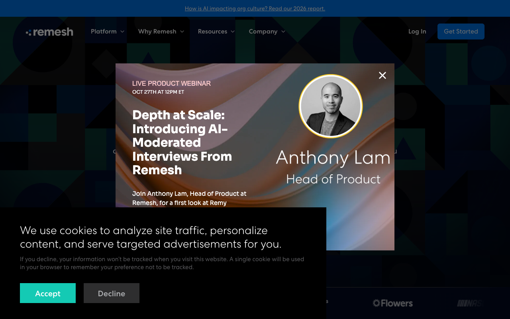Expand the Why Remesh chevron
510x319 pixels.
pos(182,32)
